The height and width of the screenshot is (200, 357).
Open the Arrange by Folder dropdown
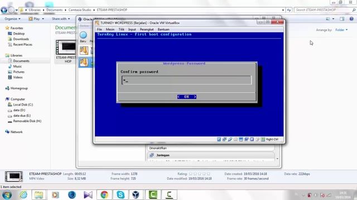coord(341,30)
